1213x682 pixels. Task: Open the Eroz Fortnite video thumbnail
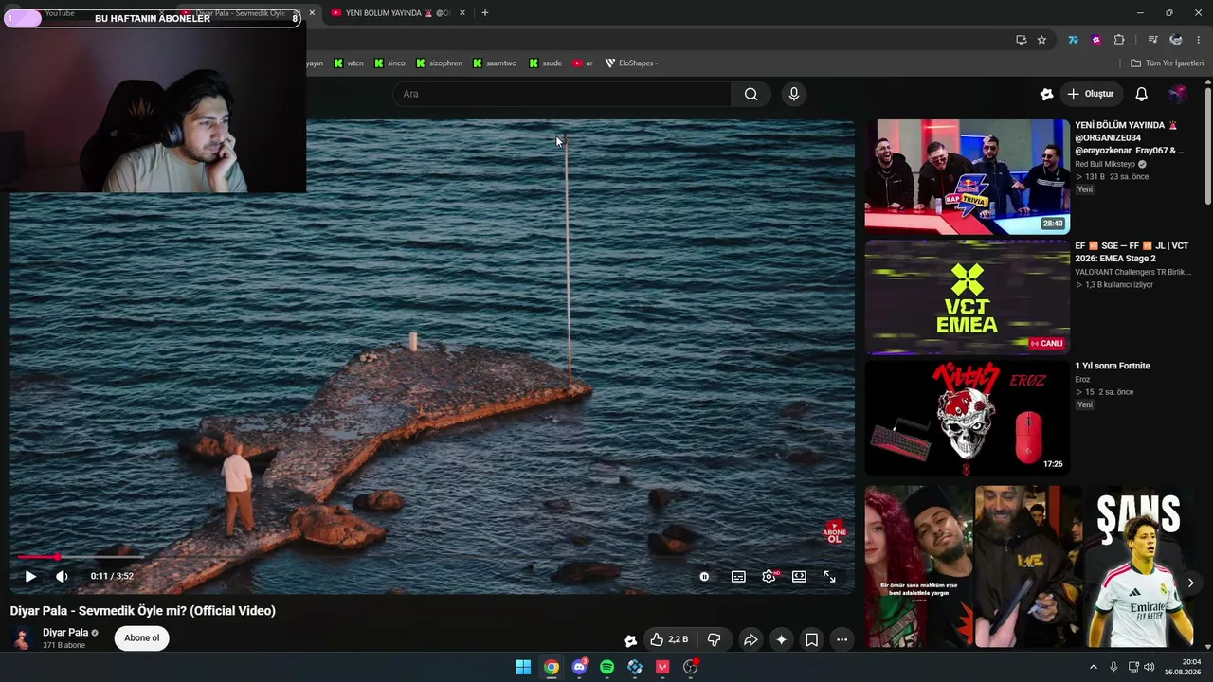coord(967,417)
